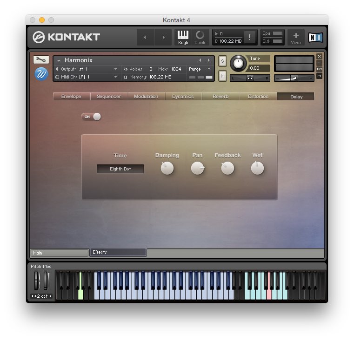Screen dimensions: 354x340
Task: Select the Effects page tab
Action: coord(118,252)
